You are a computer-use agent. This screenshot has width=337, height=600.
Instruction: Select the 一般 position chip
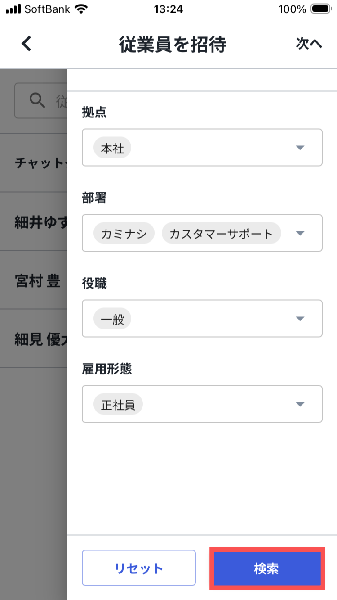tap(112, 319)
